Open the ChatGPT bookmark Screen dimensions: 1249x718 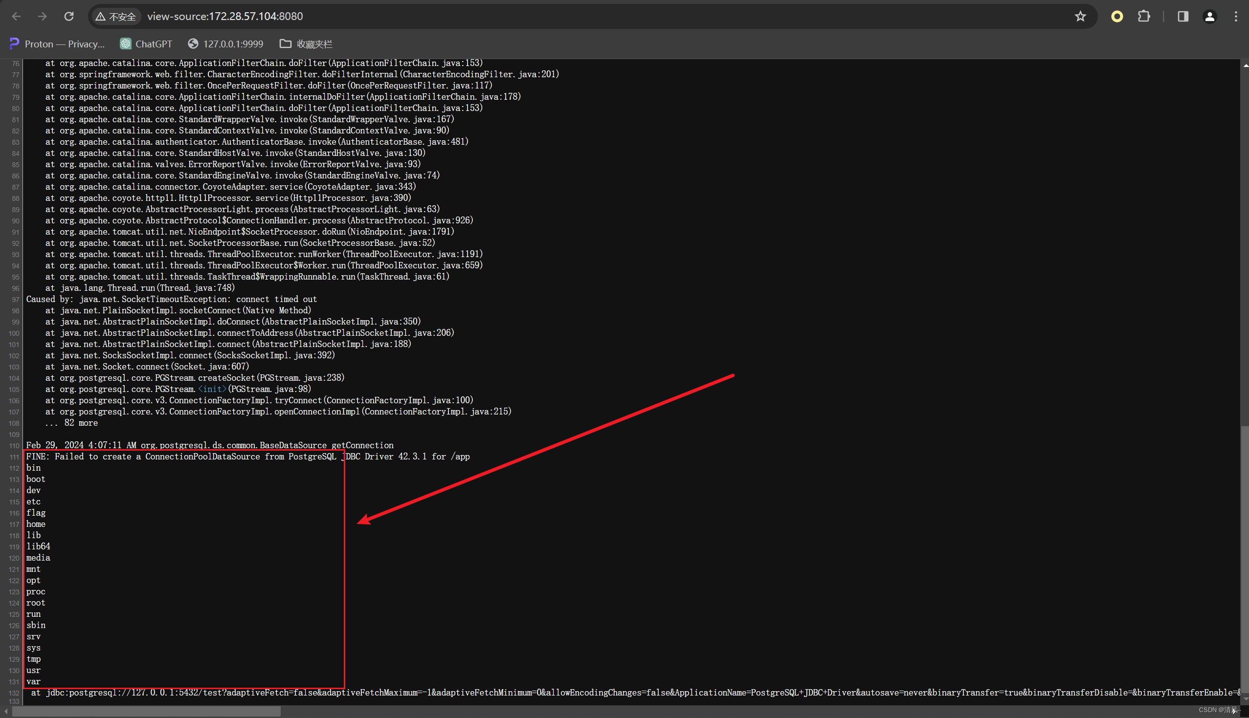coord(147,44)
